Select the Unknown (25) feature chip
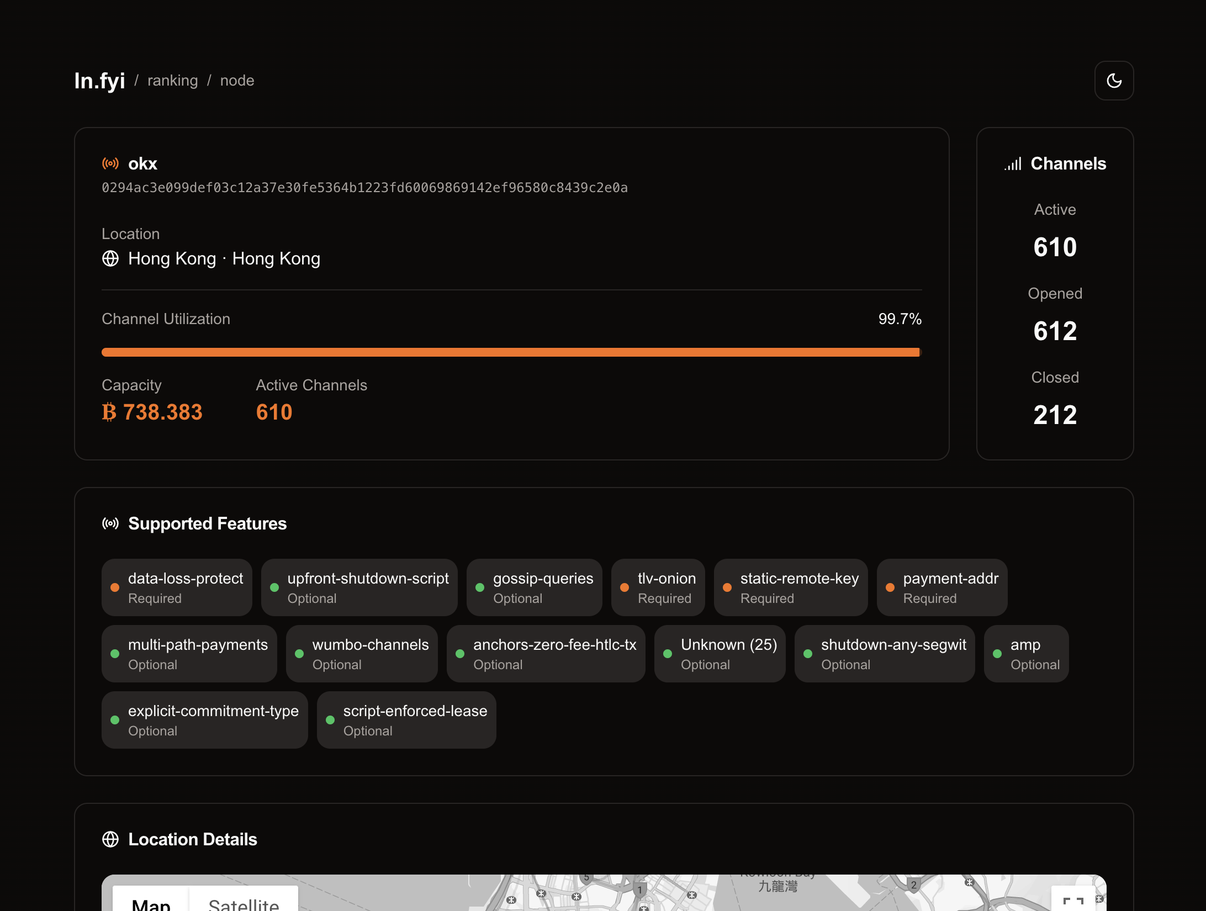The height and width of the screenshot is (911, 1206). (720, 654)
